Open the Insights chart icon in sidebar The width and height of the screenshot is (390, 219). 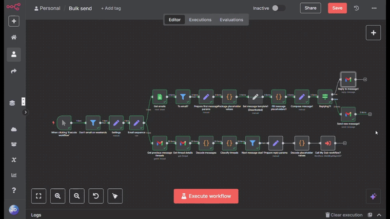pyautogui.click(x=14, y=175)
